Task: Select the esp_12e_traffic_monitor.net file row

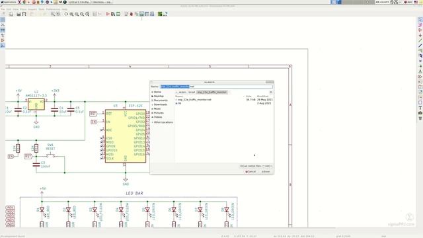Action: [x=224, y=100]
